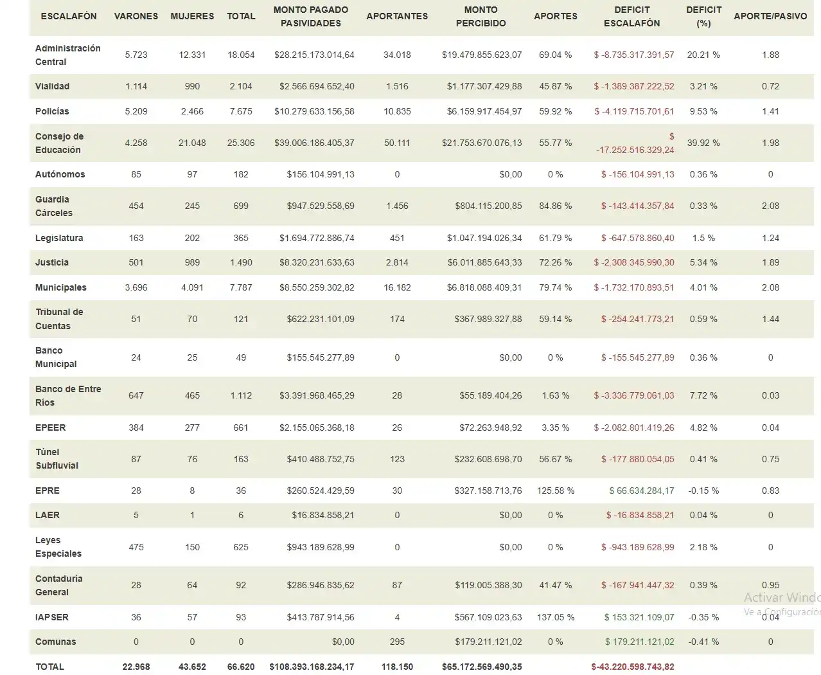This screenshot has height=675, width=821.
Task: Click EPRE green surplus $ 66.634.284,17
Action: click(642, 491)
